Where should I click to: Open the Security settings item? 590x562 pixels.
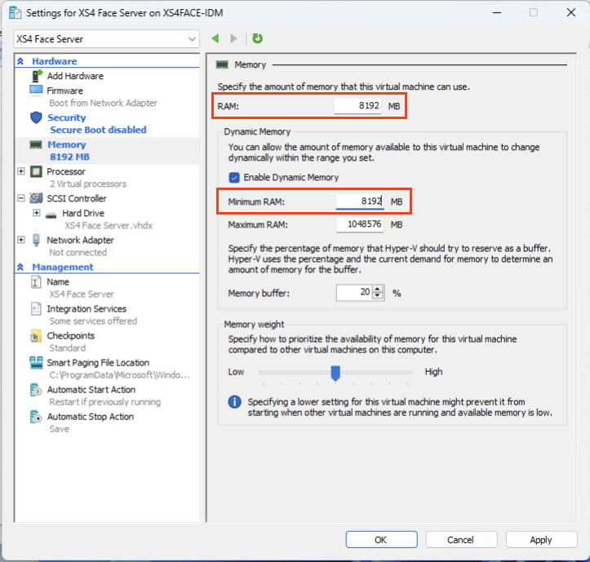point(67,117)
